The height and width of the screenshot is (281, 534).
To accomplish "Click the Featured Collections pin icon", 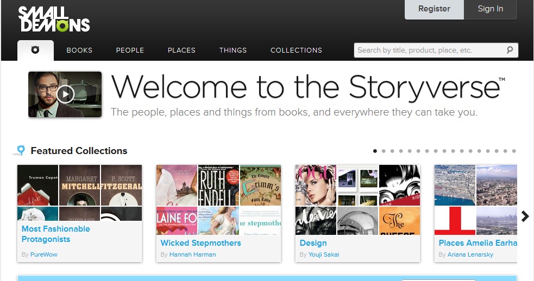I will coord(21,150).
